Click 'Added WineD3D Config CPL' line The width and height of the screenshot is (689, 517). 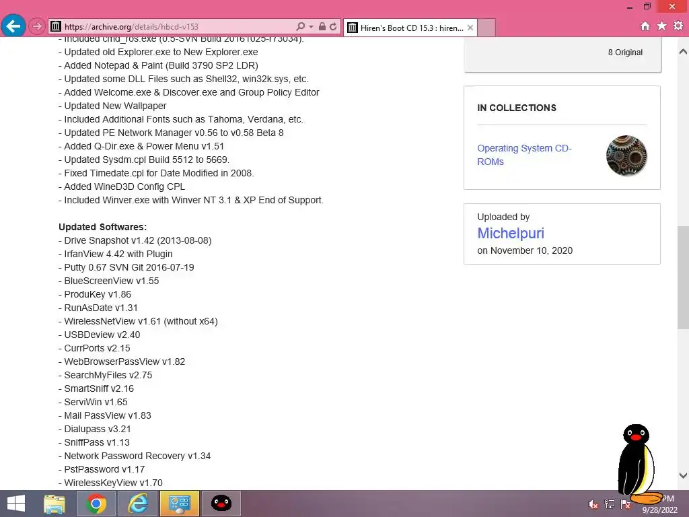click(122, 186)
